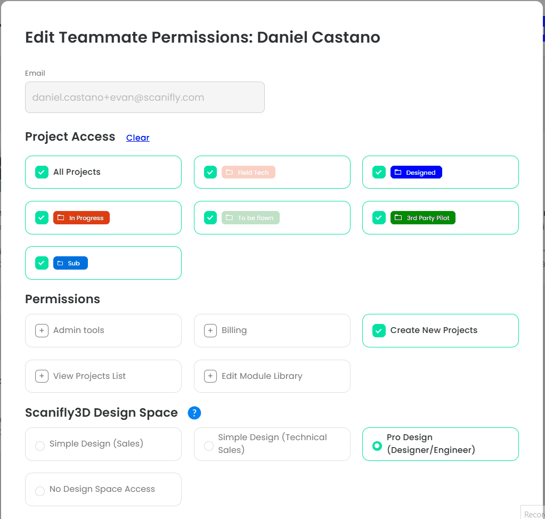This screenshot has width=545, height=519.
Task: Click the folder icon on the Sub tag
Action: coord(59,263)
